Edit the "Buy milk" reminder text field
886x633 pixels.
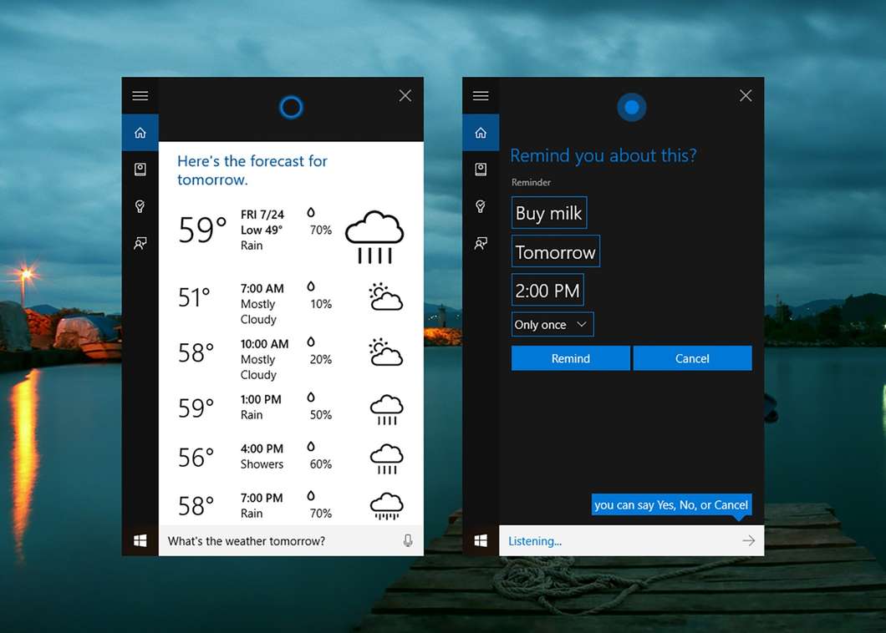coord(548,213)
